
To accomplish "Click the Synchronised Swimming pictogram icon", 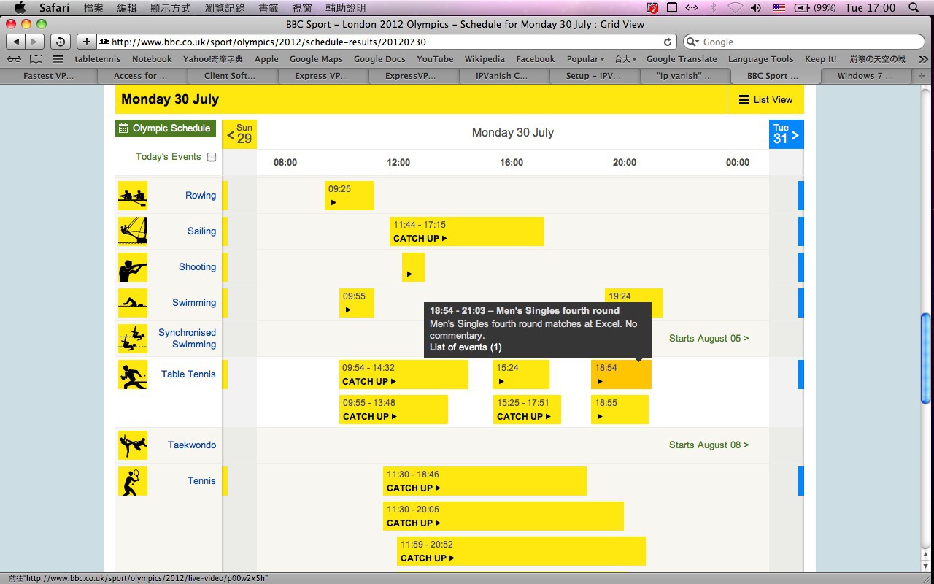I will click(x=133, y=339).
